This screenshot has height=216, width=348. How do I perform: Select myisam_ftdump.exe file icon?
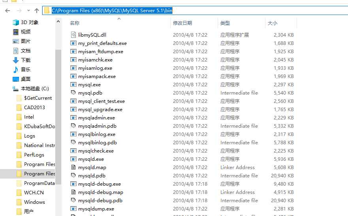(73, 51)
